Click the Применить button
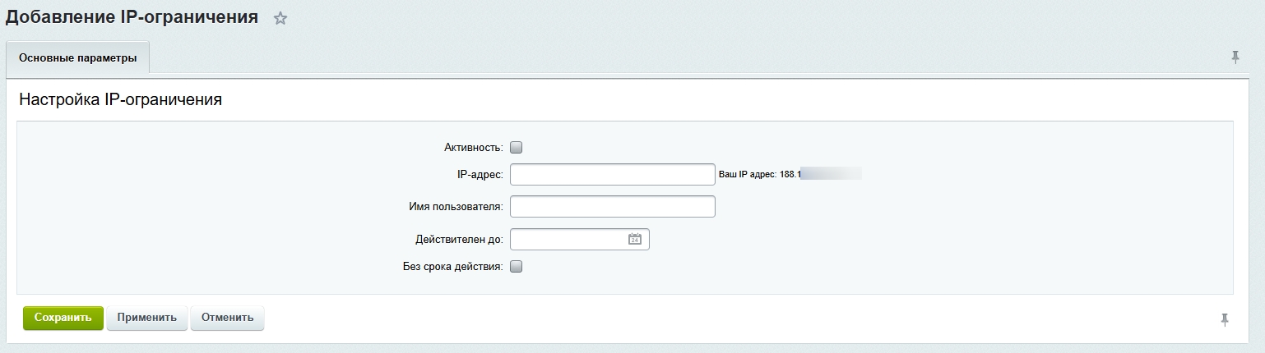 146,318
